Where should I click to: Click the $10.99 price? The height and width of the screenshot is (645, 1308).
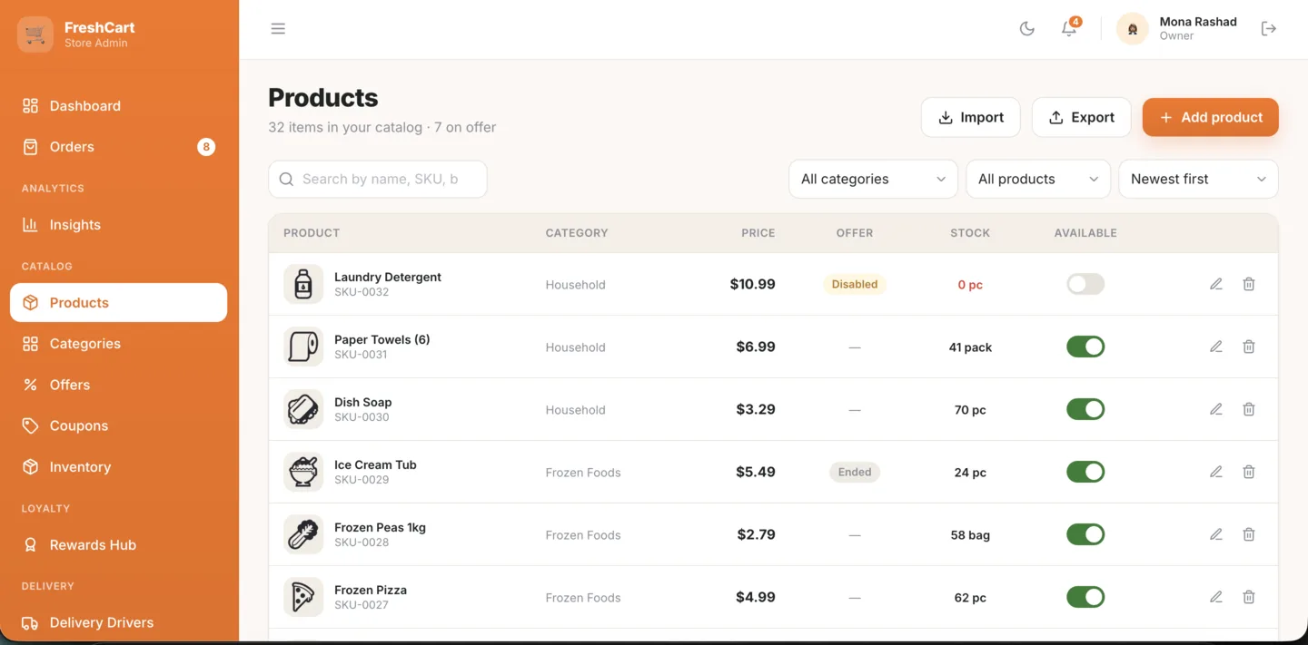coord(753,284)
